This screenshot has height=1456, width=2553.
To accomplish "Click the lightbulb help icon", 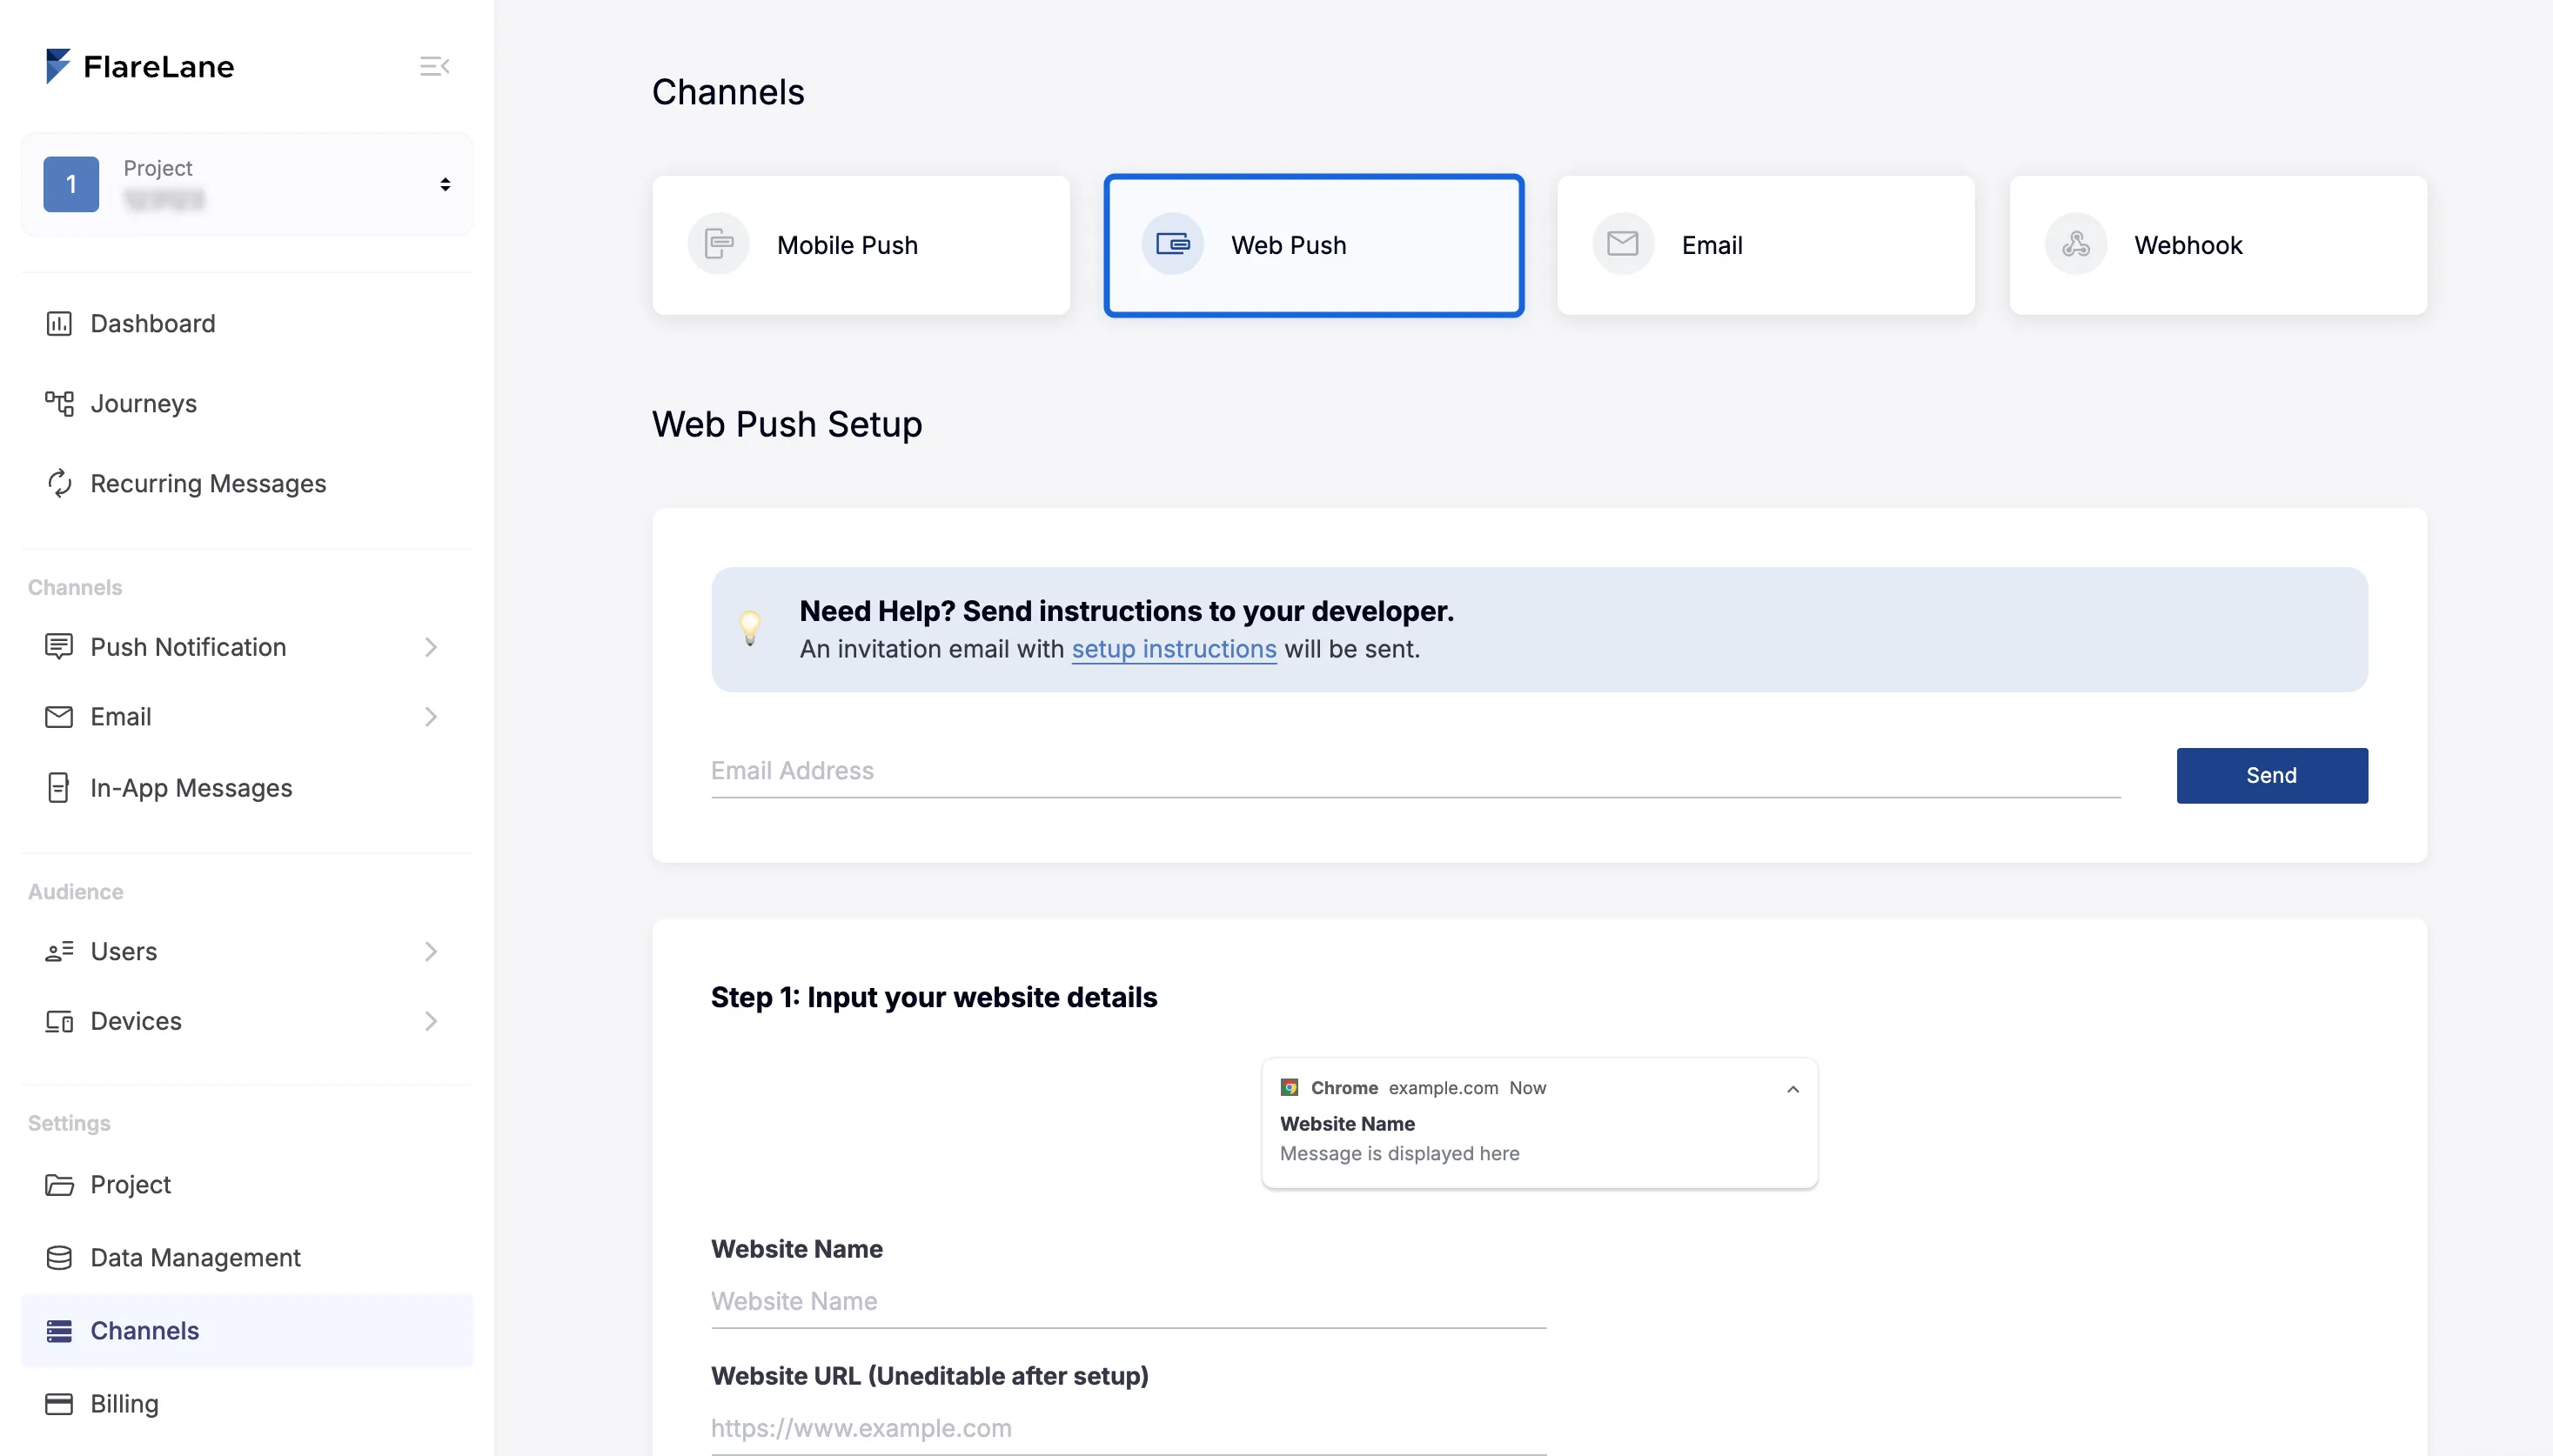I will tap(750, 628).
